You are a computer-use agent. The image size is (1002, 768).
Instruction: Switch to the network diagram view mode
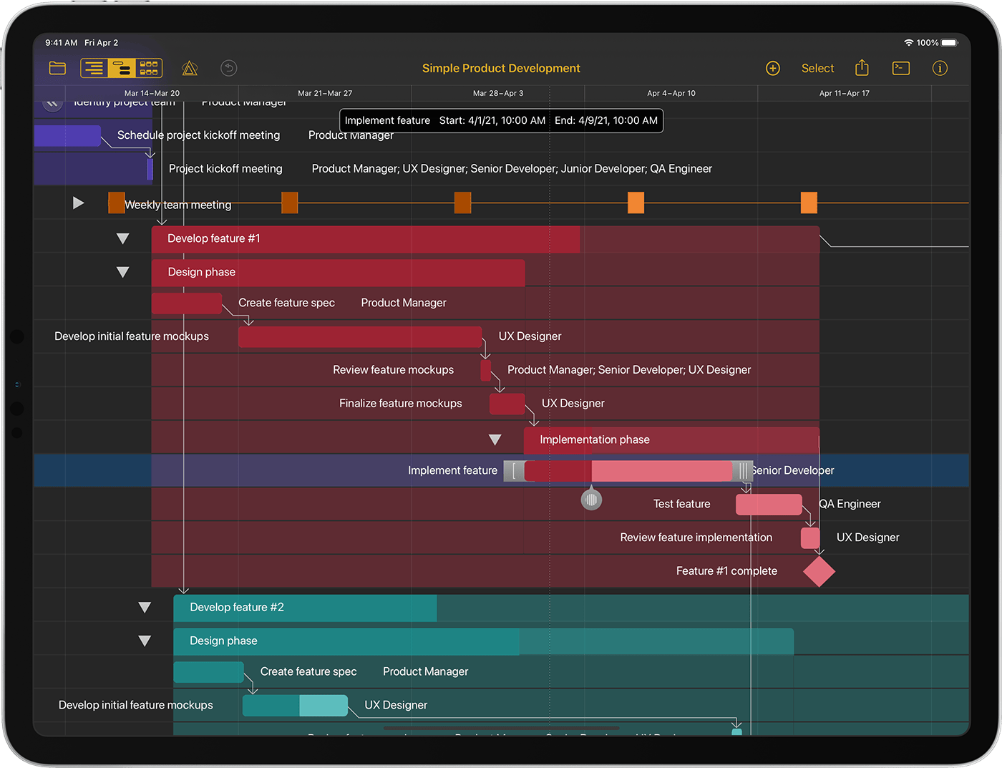pos(149,69)
